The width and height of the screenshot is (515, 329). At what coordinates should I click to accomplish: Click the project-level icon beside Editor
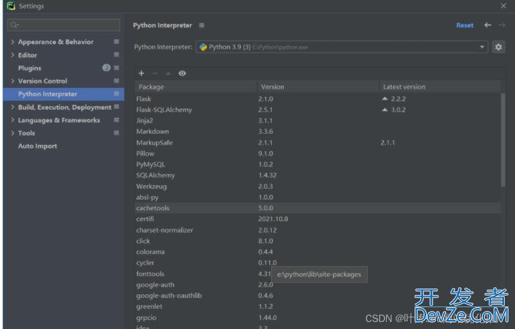point(117,55)
